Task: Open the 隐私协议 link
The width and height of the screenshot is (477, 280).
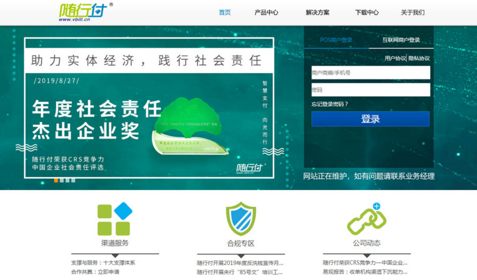Action: coord(419,58)
